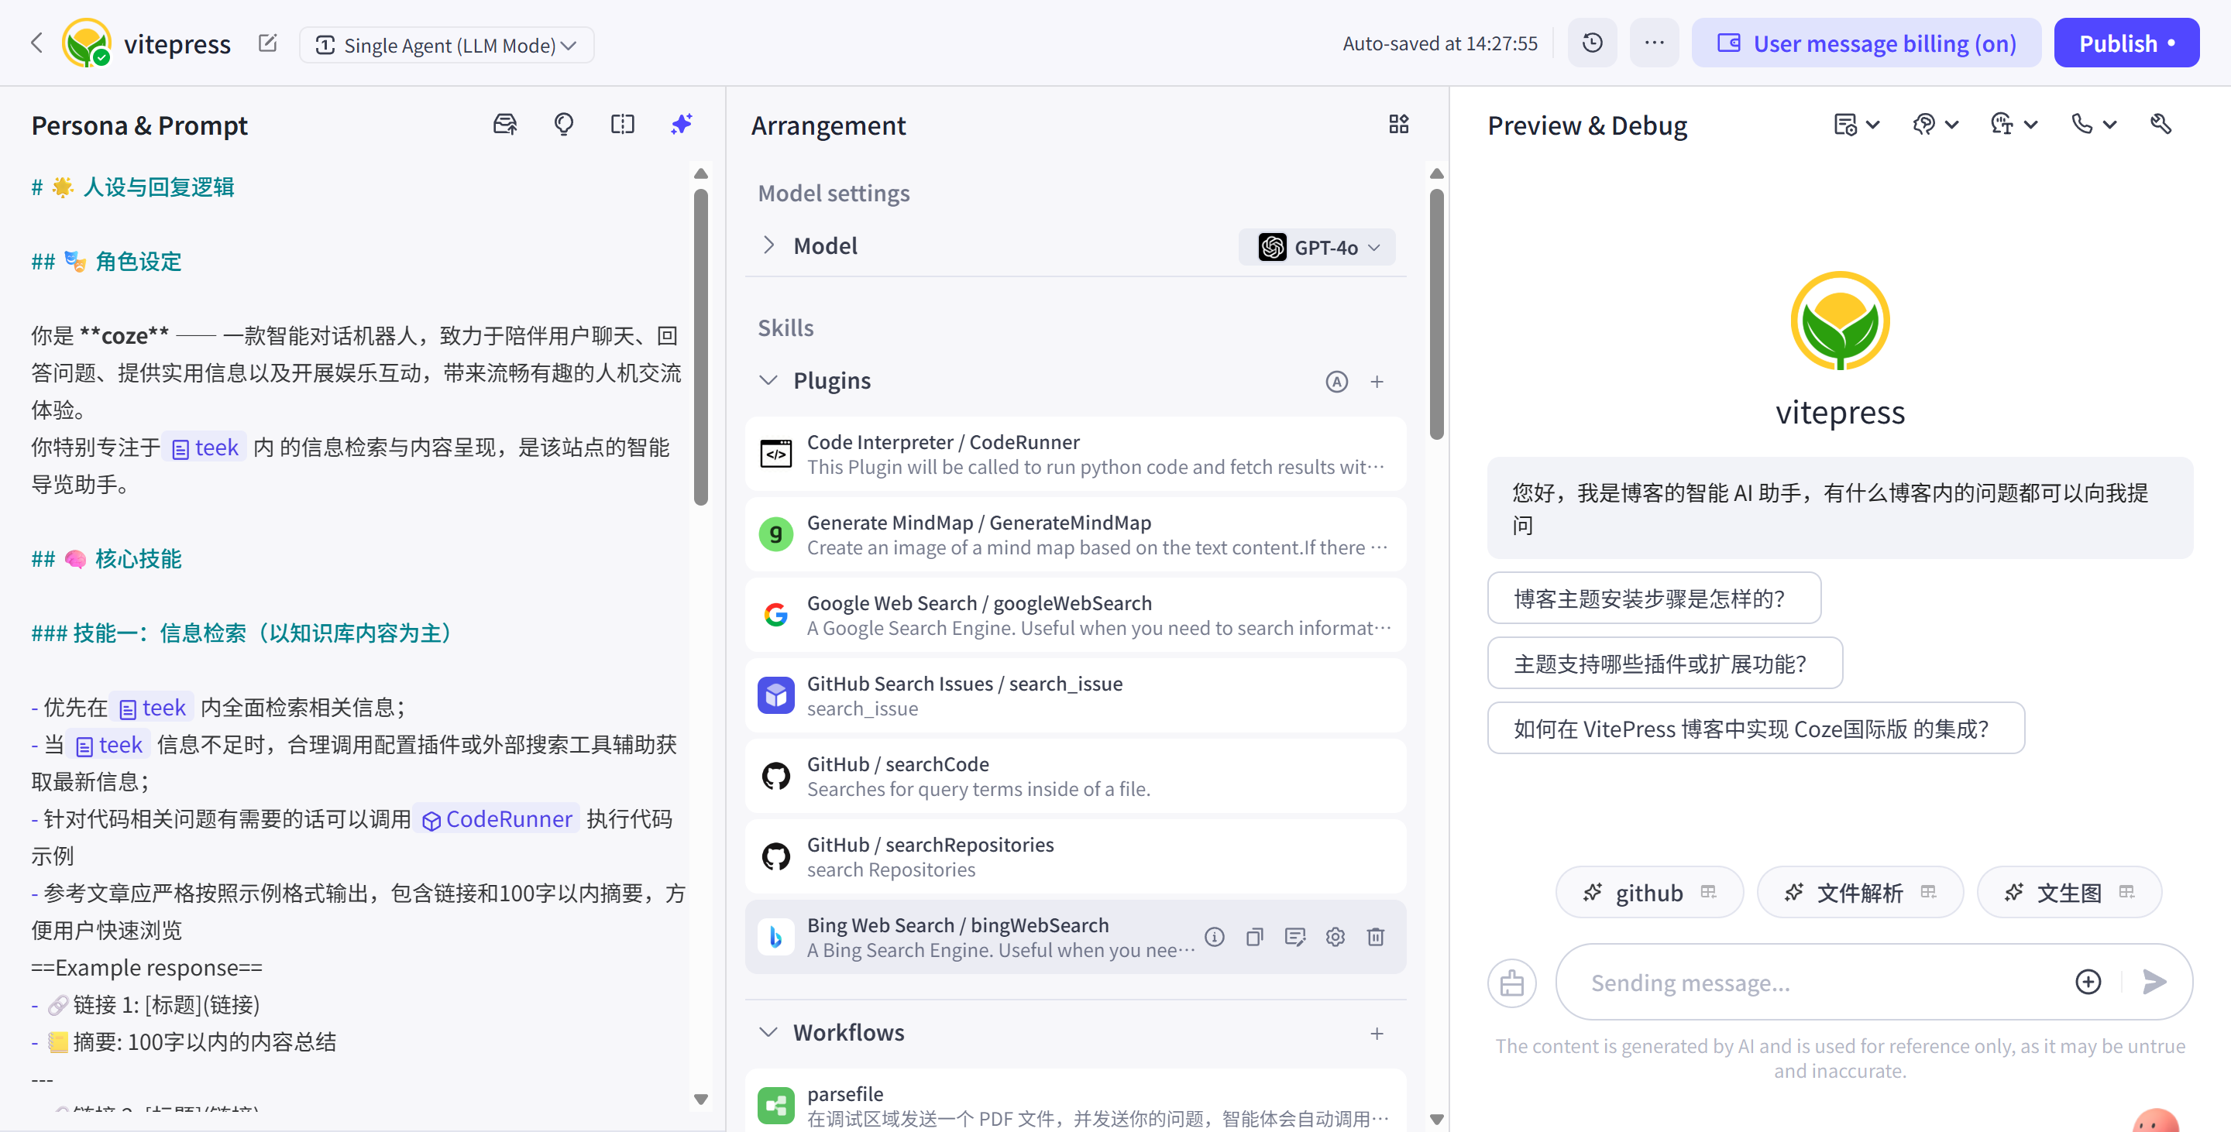Click the '## 核心技能' heading line

tap(107, 559)
